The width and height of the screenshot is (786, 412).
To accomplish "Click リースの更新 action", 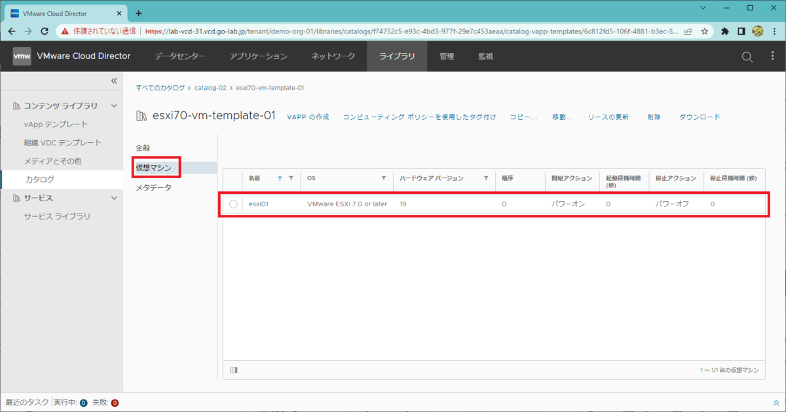I will click(x=608, y=117).
